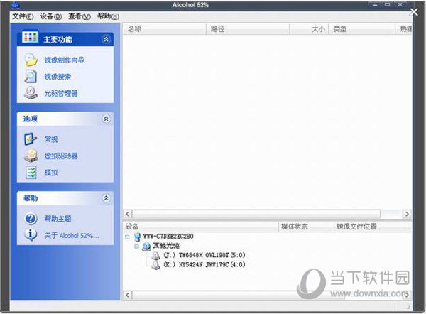
Task: Close overlay with white X button
Action: tap(414, 11)
